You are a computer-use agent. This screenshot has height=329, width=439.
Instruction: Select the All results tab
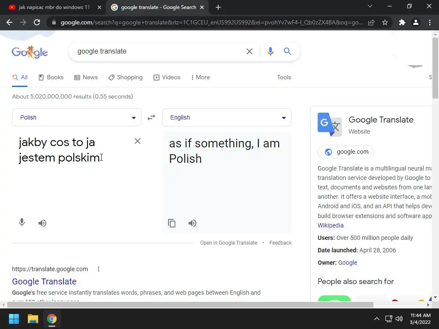click(20, 78)
